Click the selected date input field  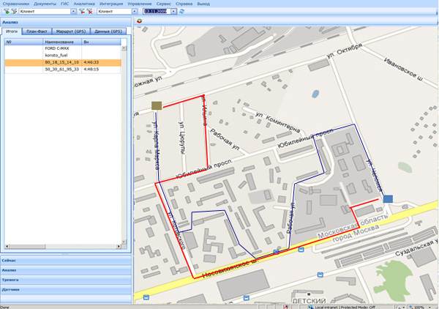[157, 12]
